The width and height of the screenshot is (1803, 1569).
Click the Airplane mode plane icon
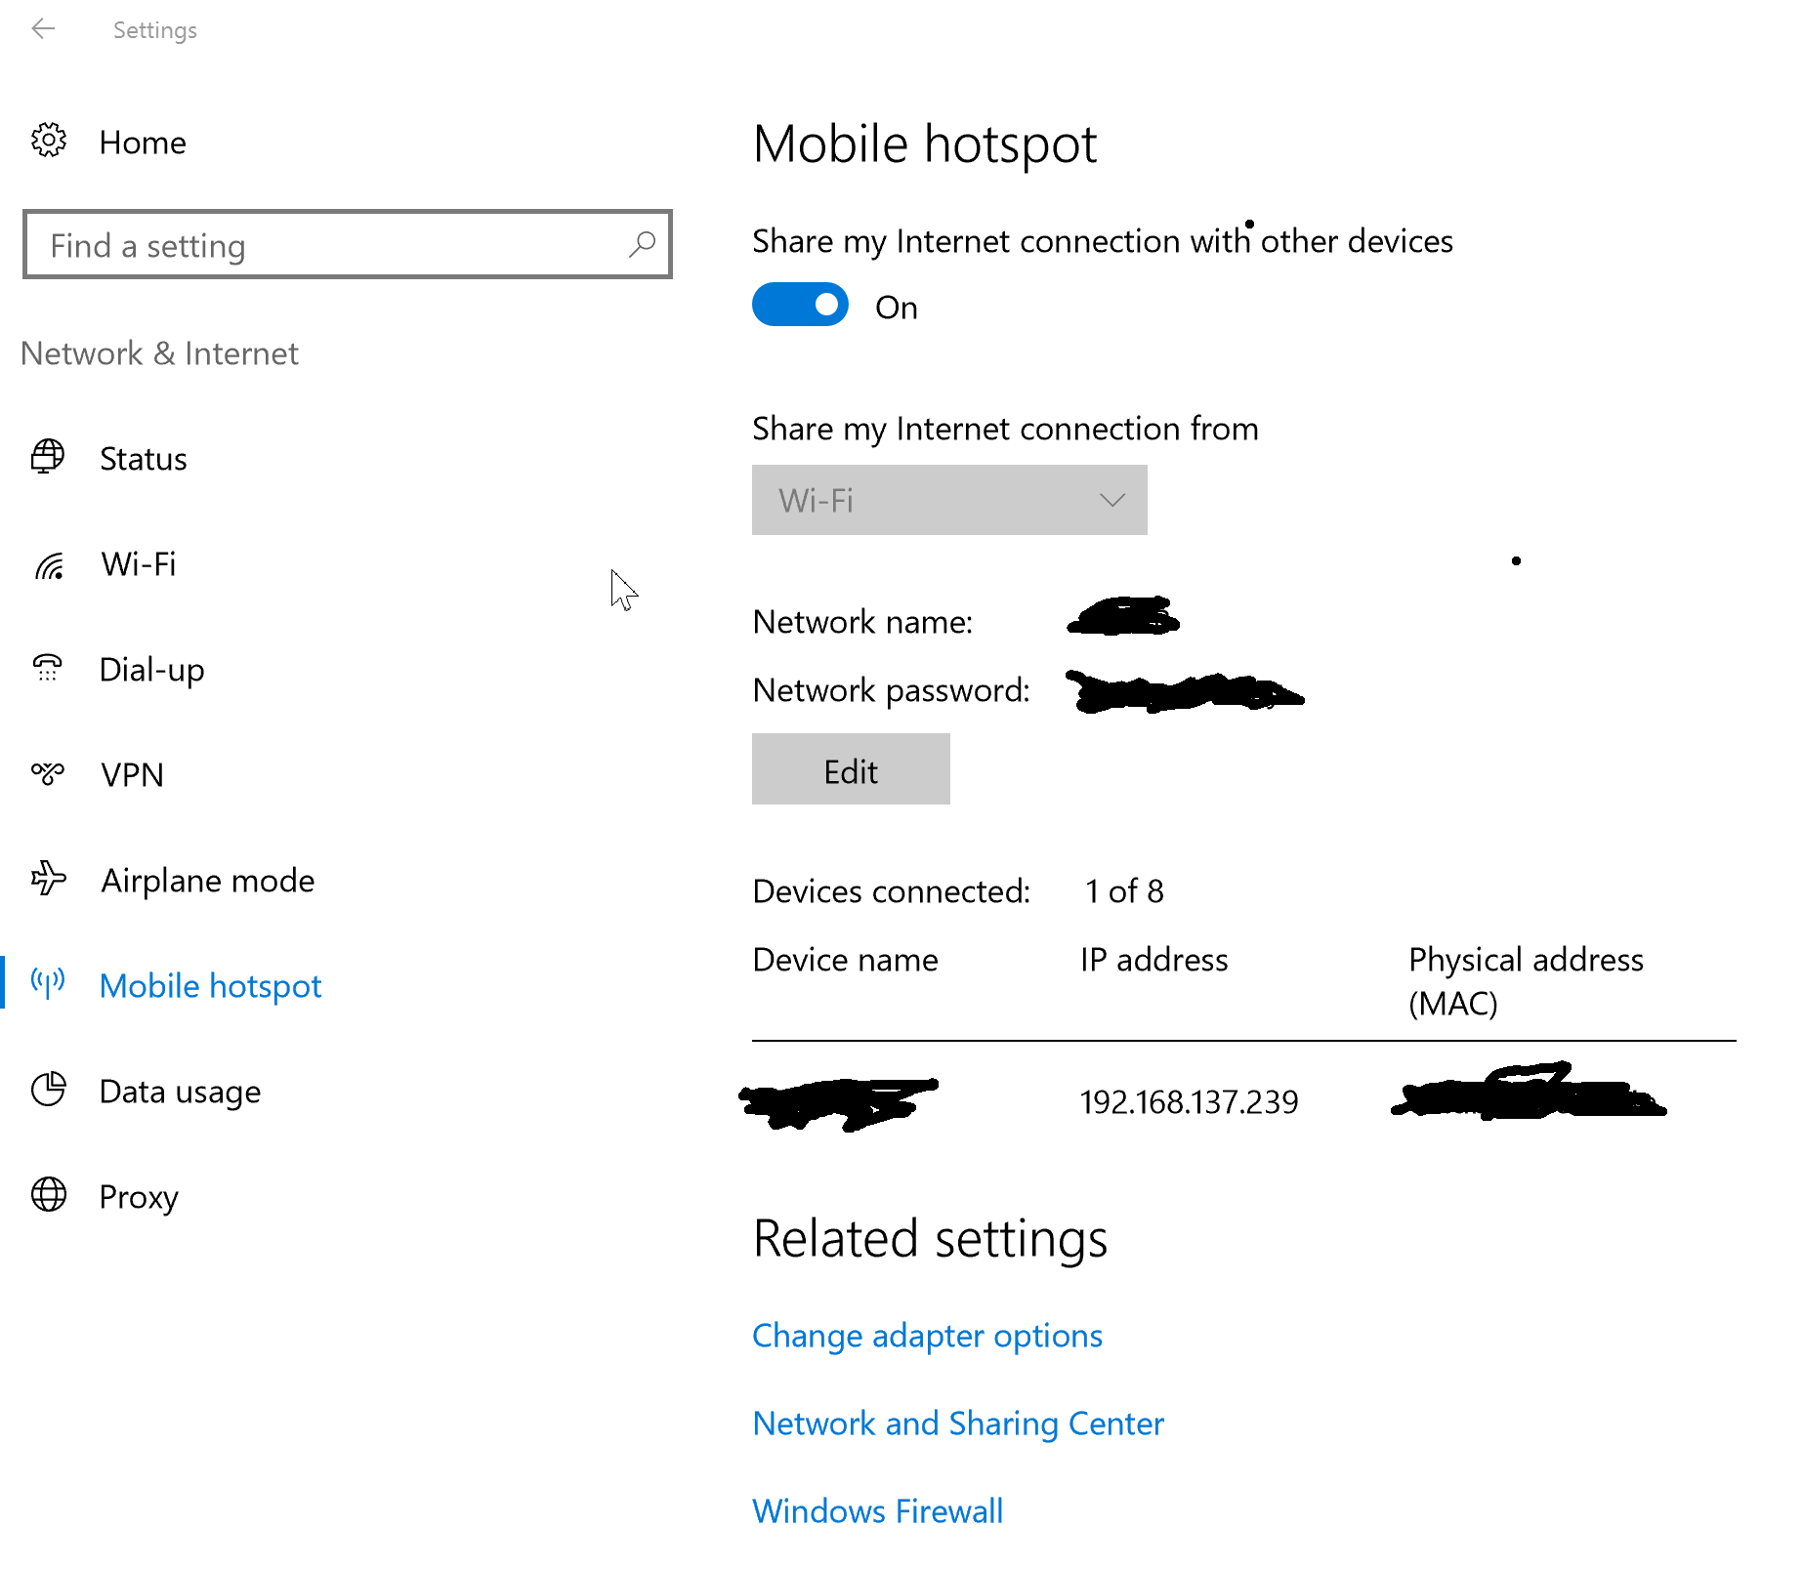pos(48,879)
